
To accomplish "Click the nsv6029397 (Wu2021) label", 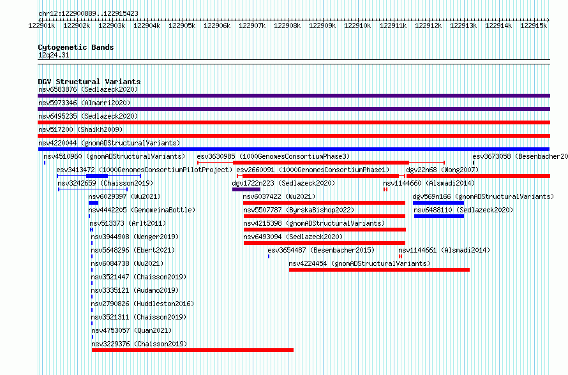I will click(x=124, y=196).
